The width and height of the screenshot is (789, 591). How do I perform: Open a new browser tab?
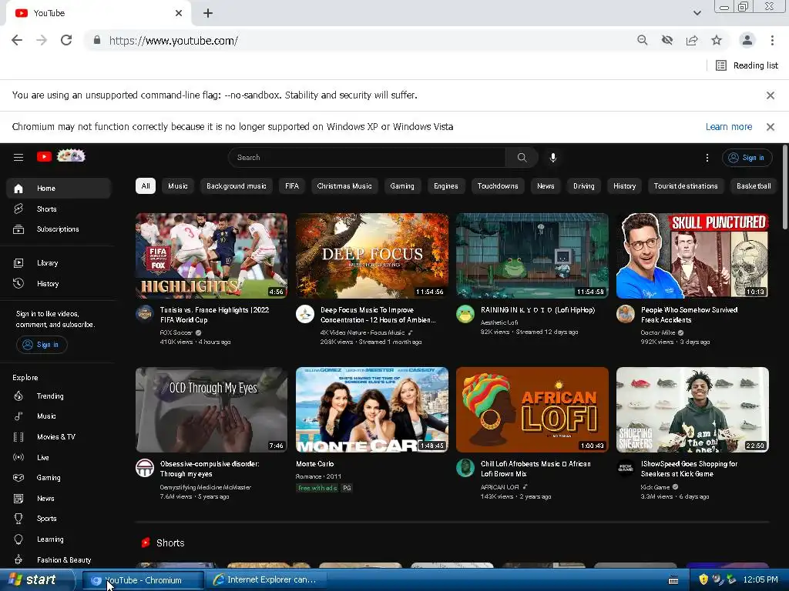point(208,13)
